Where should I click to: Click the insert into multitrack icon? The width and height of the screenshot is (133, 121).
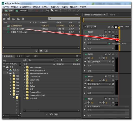tap(18, 19)
